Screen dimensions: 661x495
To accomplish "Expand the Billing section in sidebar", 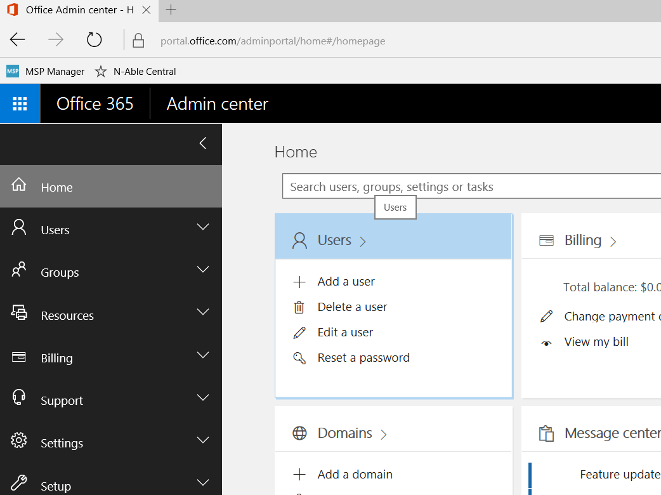I will pos(202,357).
